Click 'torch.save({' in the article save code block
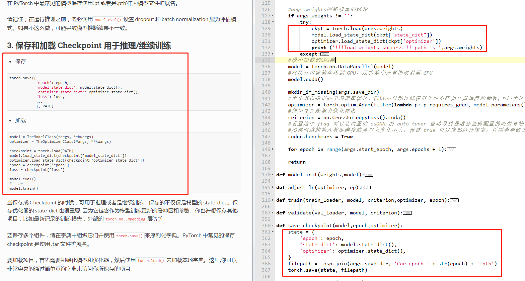This screenshot has width=525, height=281. pyautogui.click(x=22, y=78)
